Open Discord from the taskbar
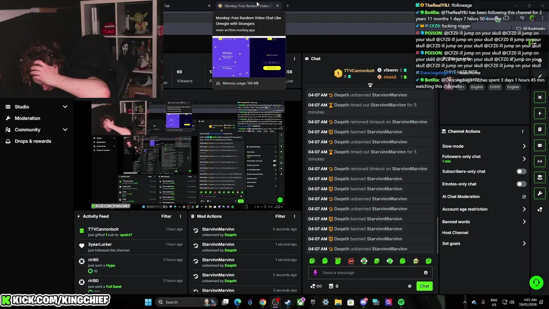549x309 pixels. [x=363, y=302]
